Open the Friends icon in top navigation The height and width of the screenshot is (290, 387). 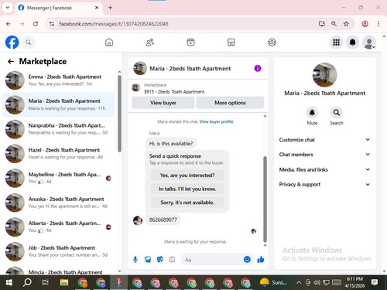tap(150, 43)
